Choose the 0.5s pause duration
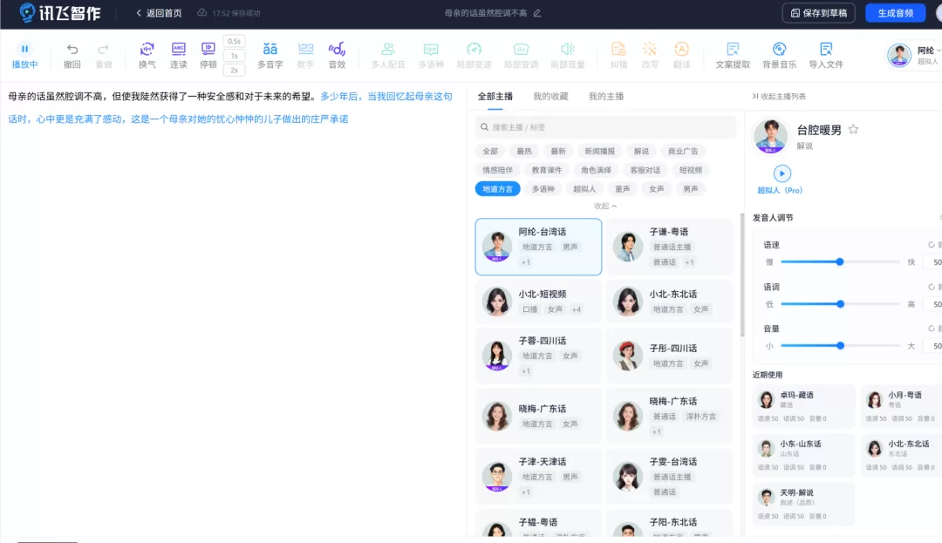This screenshot has height=543, width=942. [234, 41]
